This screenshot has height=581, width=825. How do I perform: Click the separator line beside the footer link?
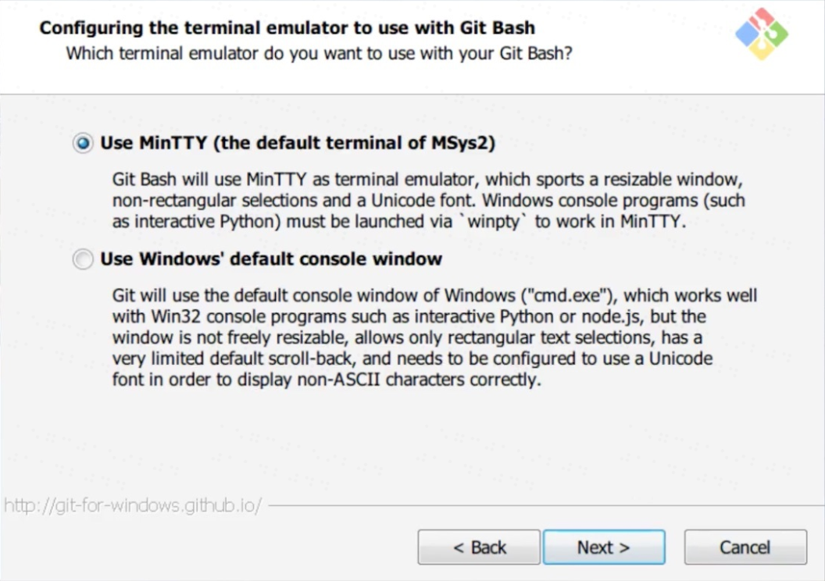coord(539,505)
